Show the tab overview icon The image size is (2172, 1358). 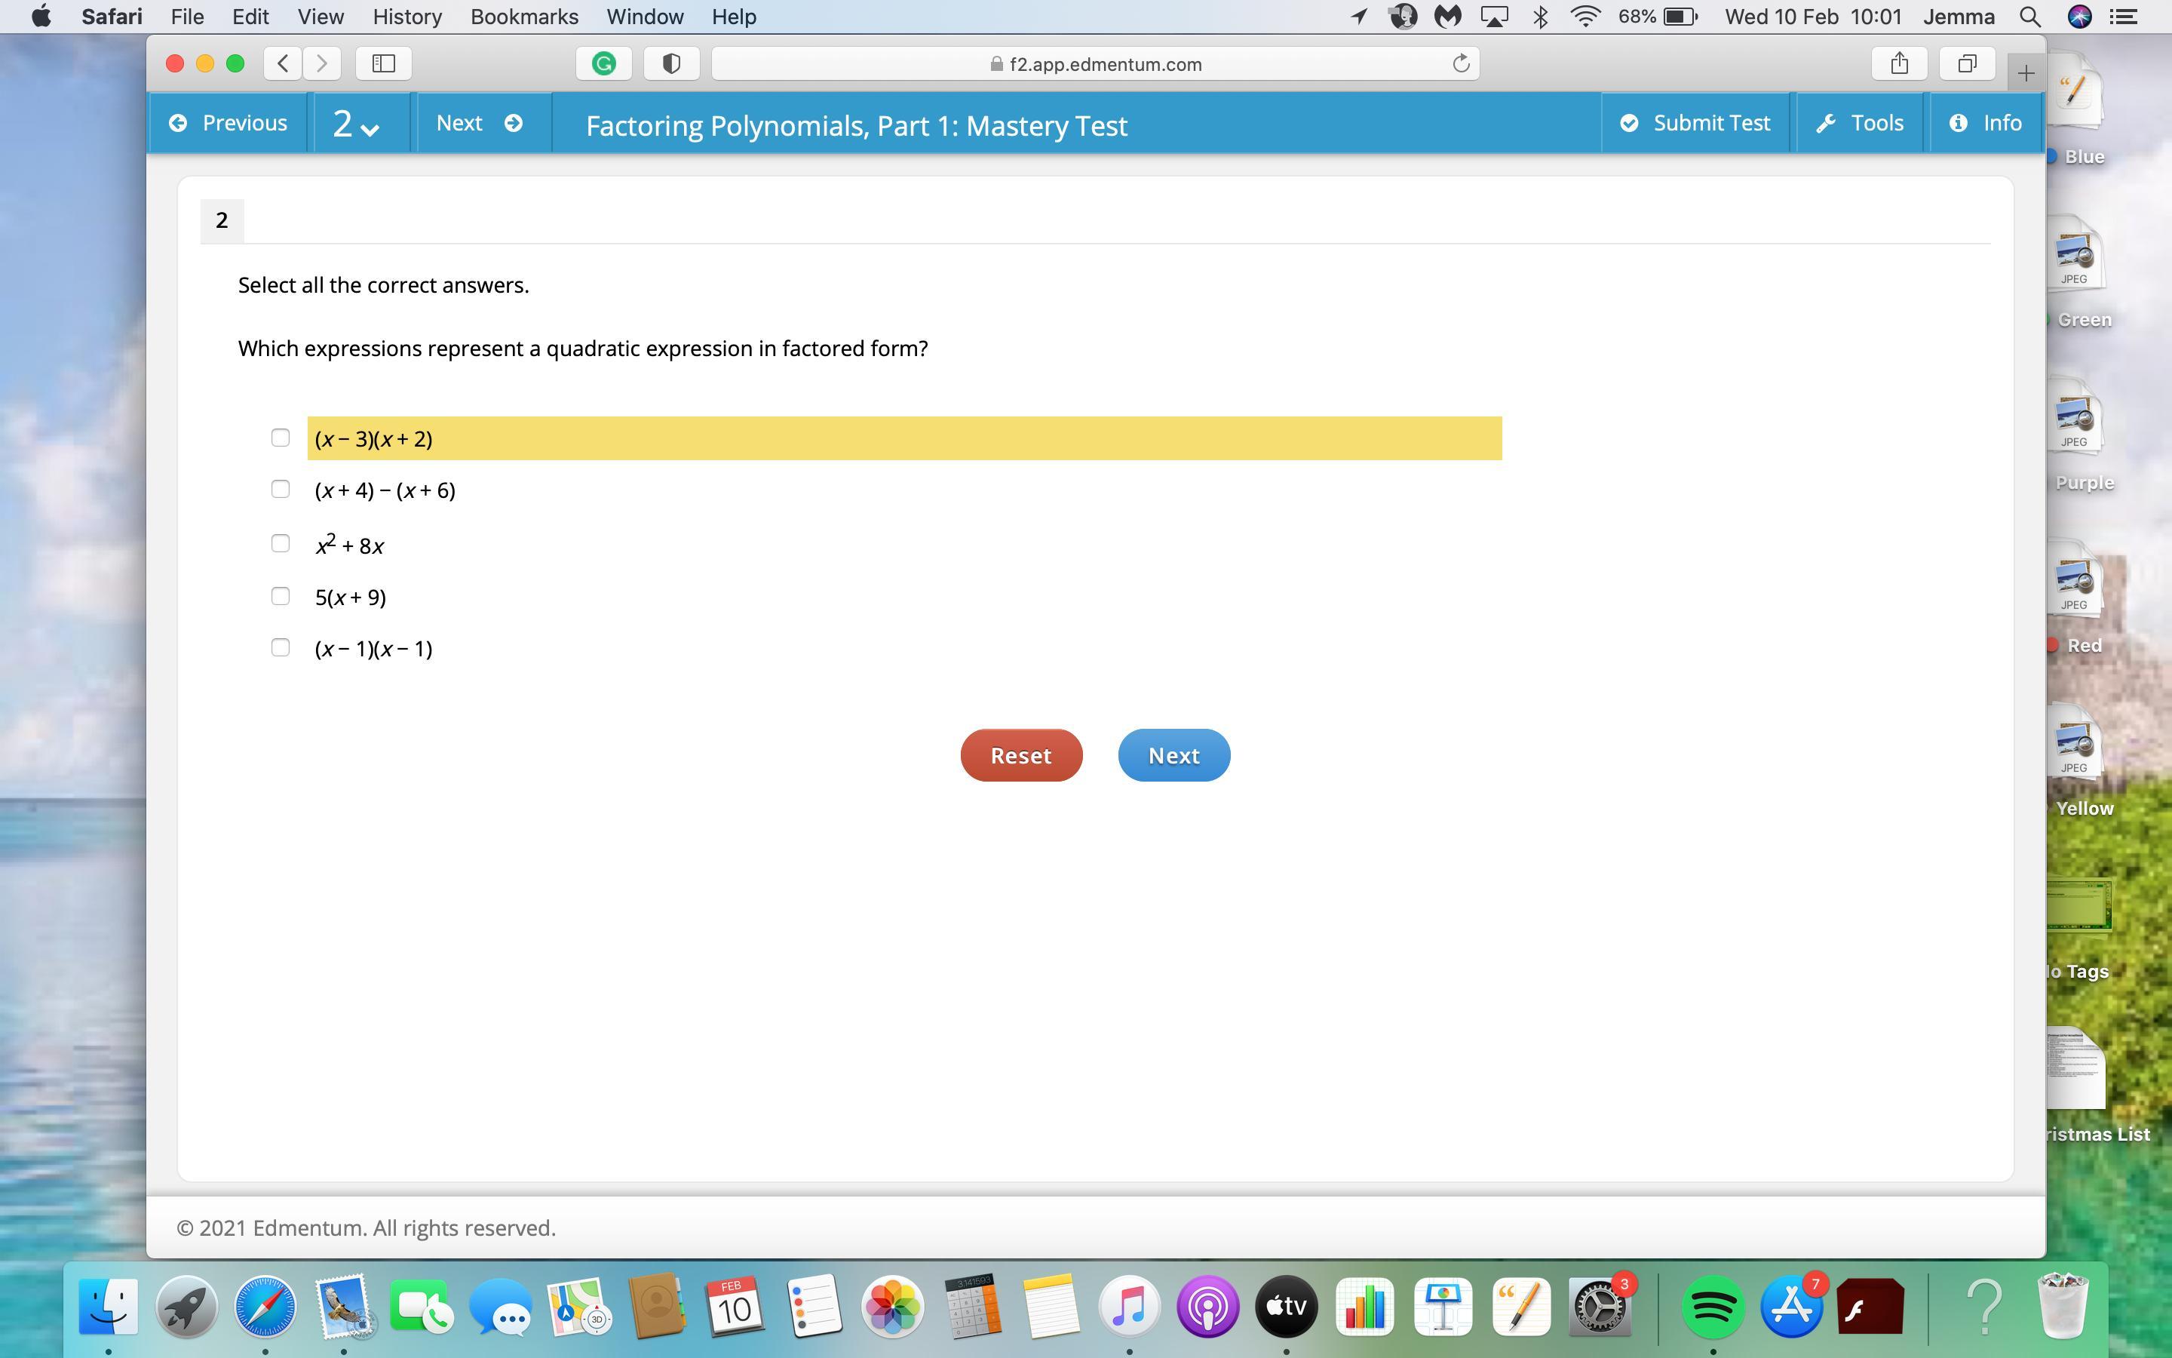coord(1966,64)
